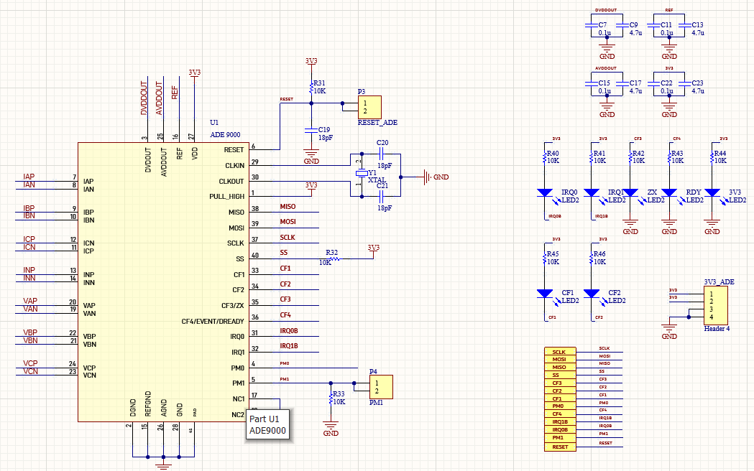Click the DVDDOUT net label above pin 3
The width and height of the screenshot is (754, 471).
(x=144, y=98)
